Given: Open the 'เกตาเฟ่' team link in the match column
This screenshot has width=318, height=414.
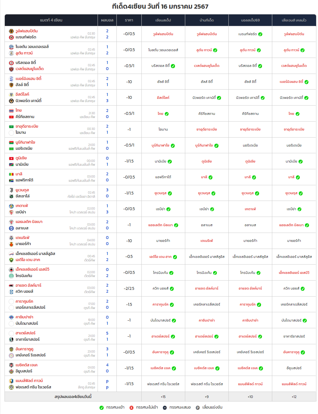Looking at the screenshot, I should [22, 206].
